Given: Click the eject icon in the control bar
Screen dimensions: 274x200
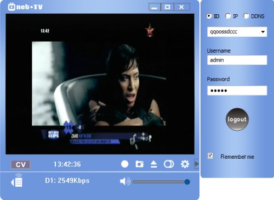Looking at the screenshot, I should click(x=154, y=164).
